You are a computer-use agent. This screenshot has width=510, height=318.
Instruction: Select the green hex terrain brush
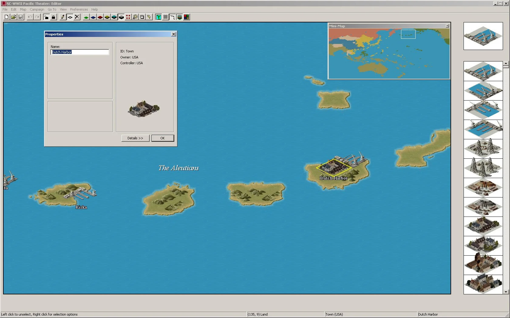pos(86,17)
